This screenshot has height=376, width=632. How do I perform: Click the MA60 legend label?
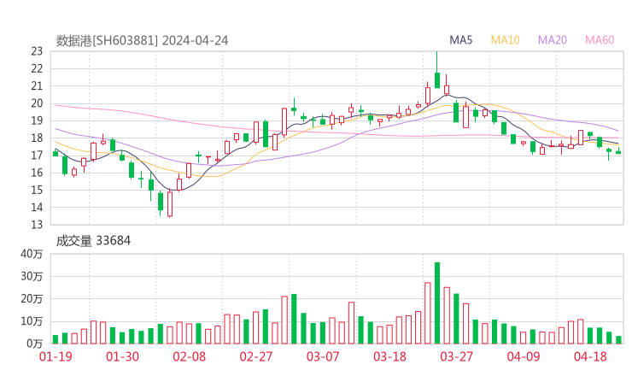point(600,40)
